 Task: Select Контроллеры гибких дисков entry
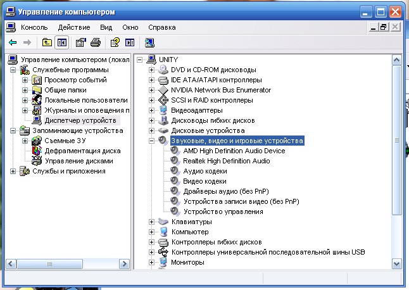217,242
